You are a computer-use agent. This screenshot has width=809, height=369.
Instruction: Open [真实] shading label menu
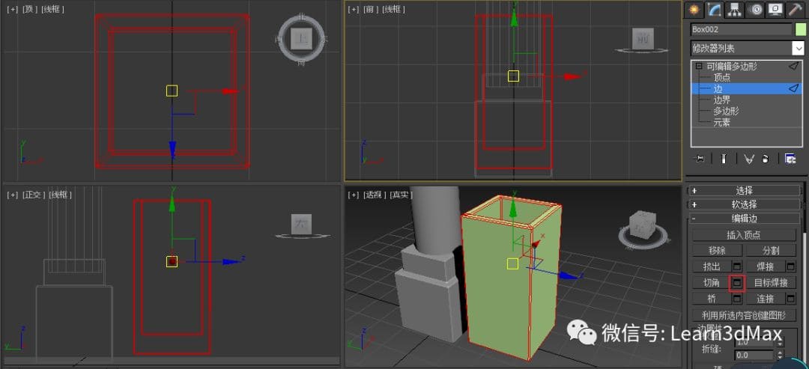pos(400,195)
